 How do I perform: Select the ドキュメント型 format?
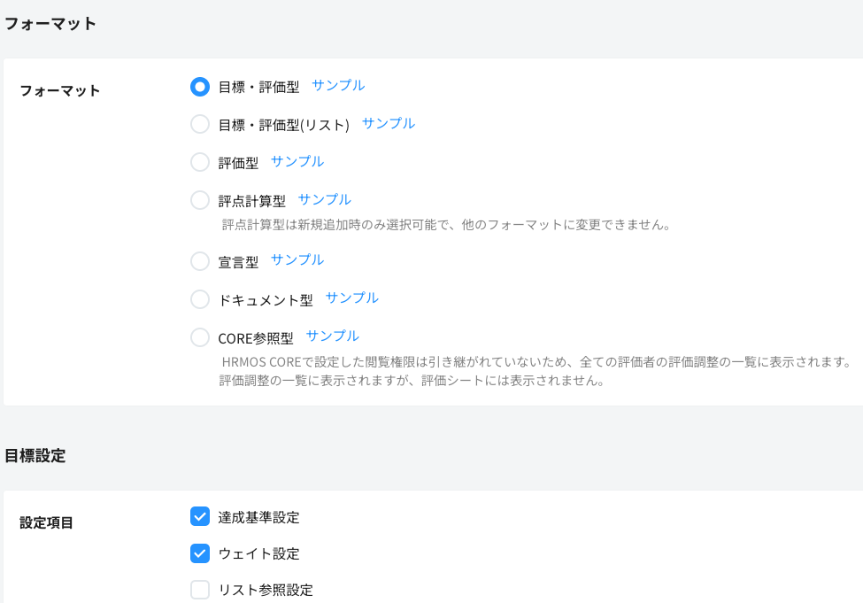tap(200, 299)
